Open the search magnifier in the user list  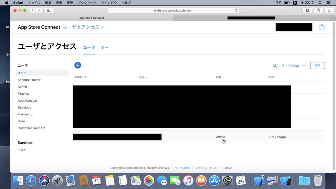[274, 66]
